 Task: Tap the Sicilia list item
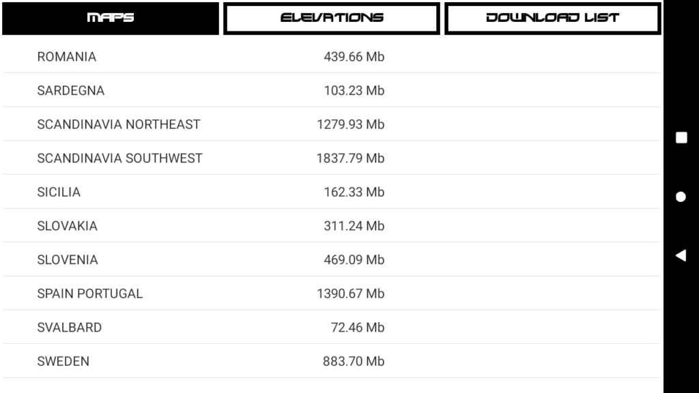coord(332,192)
